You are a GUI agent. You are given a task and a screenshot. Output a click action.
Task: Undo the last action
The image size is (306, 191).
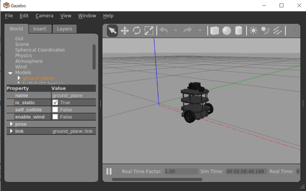[x=163, y=30]
